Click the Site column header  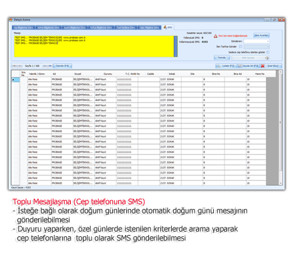192,74
